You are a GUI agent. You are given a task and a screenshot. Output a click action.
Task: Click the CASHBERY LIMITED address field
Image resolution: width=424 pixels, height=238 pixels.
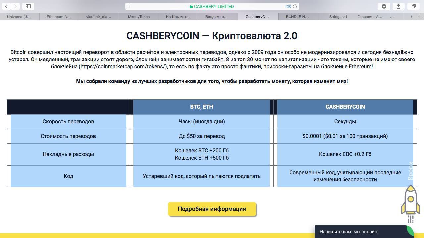212,6
